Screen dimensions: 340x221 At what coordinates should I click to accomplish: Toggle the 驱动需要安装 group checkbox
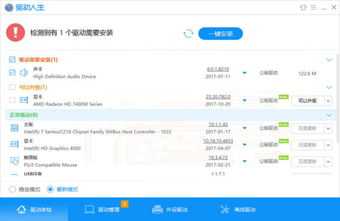tap(12, 60)
